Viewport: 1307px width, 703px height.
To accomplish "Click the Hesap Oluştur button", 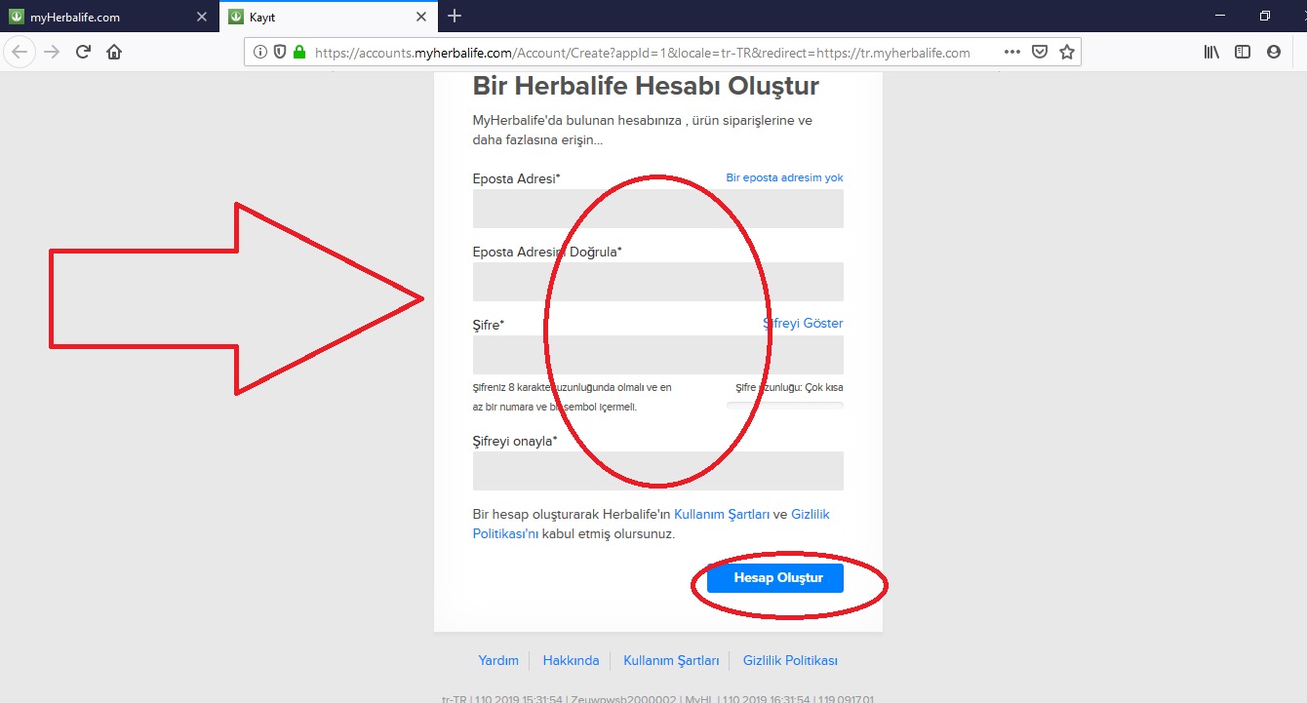I will point(775,578).
